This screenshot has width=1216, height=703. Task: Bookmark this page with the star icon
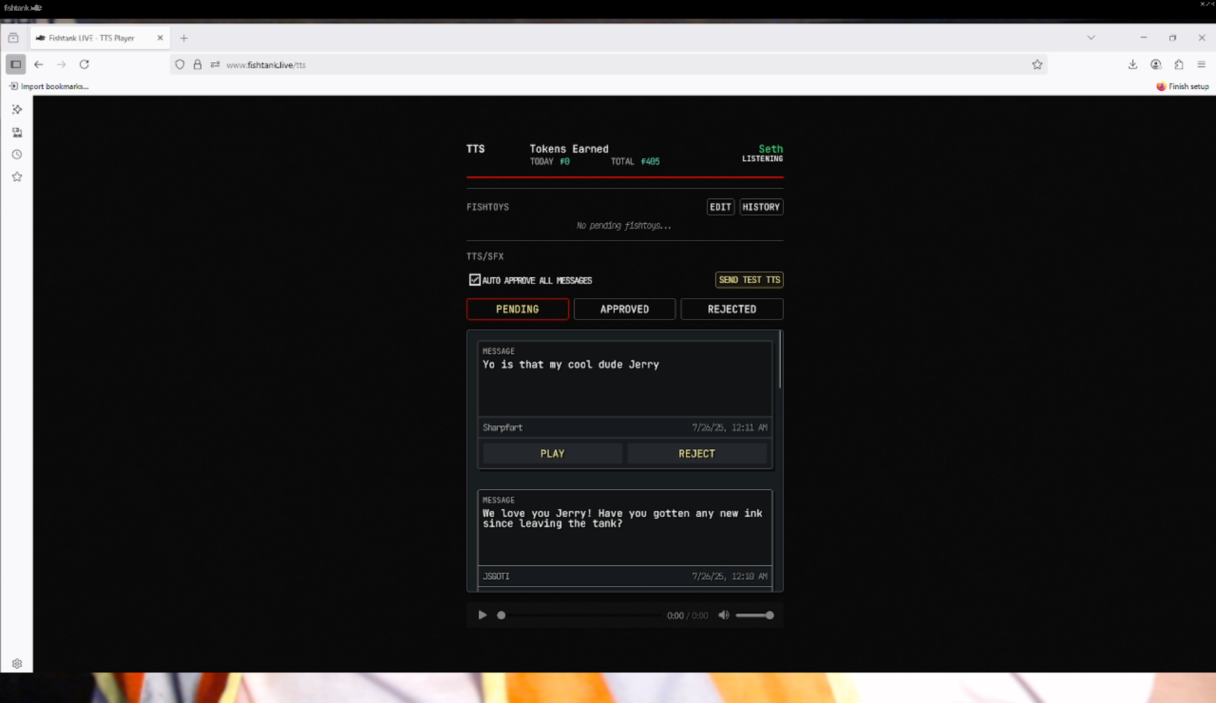[x=1037, y=65]
